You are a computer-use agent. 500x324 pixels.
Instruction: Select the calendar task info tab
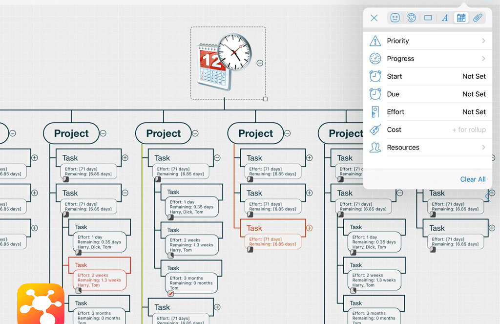(461, 18)
